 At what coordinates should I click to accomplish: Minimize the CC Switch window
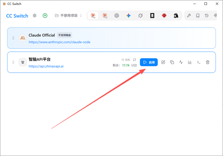pyautogui.click(x=195, y=4)
